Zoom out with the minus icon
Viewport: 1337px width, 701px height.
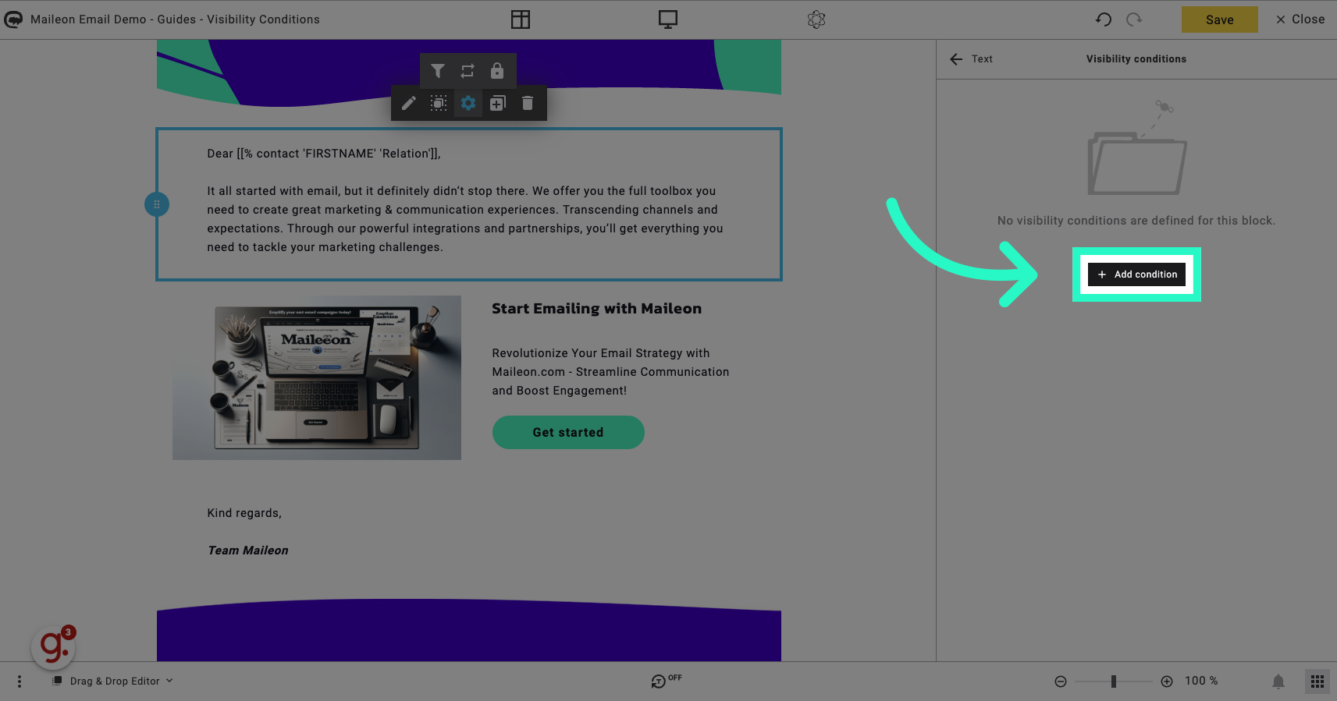click(1061, 682)
